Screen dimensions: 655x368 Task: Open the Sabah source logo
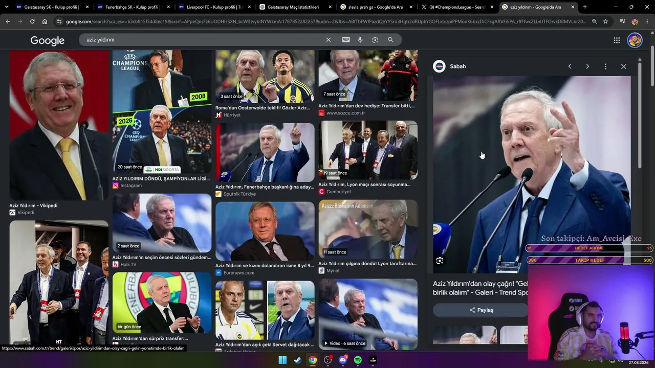point(439,66)
